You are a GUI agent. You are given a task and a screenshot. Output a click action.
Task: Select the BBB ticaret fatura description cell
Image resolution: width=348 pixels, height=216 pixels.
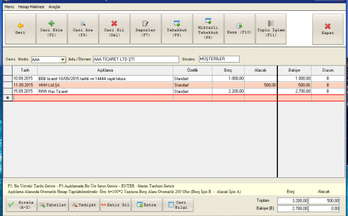point(105,78)
